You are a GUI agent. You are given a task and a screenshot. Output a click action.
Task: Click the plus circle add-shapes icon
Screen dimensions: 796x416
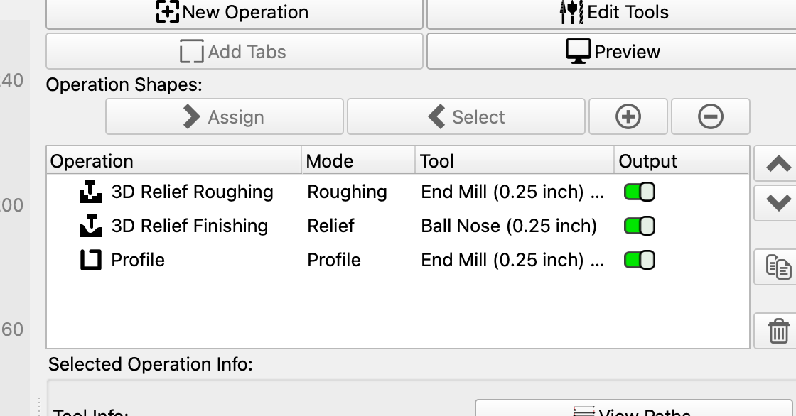[628, 116]
